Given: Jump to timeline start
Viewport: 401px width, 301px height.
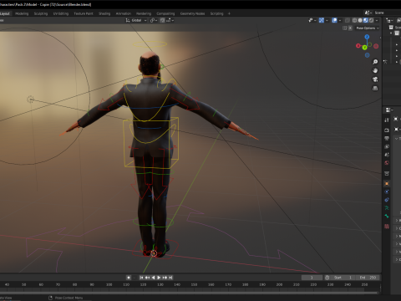Looking at the screenshot, I should pyautogui.click(x=141, y=278).
